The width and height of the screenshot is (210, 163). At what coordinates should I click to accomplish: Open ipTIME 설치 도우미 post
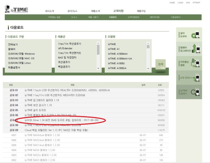pyautogui.click(x=35, y=110)
